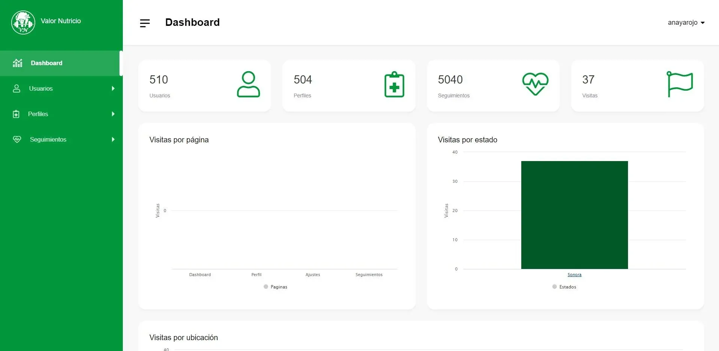
Task: Click the Dashboard axis label in chart
Action: click(200, 275)
